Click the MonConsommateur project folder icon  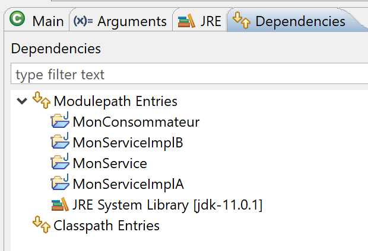pyautogui.click(x=60, y=120)
